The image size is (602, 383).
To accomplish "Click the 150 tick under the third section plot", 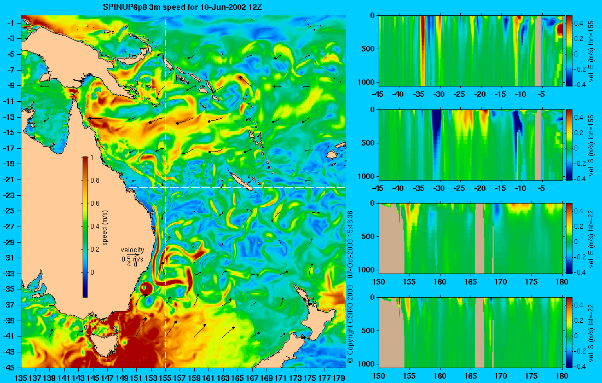I will coord(379,281).
